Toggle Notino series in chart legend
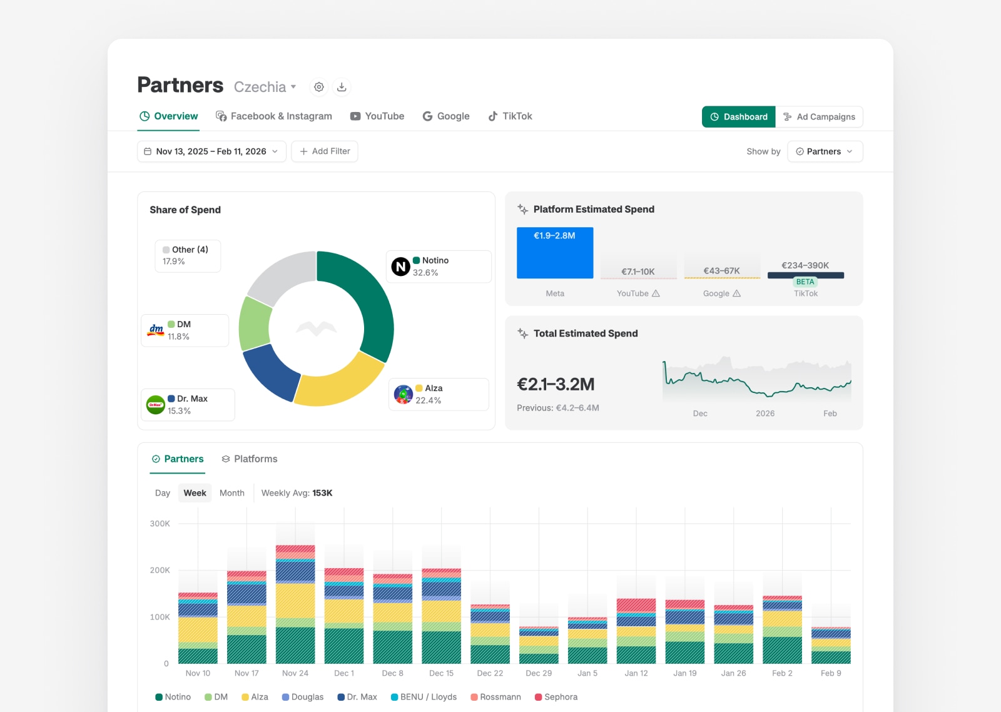The height and width of the screenshot is (712, 1001). pyautogui.click(x=173, y=697)
